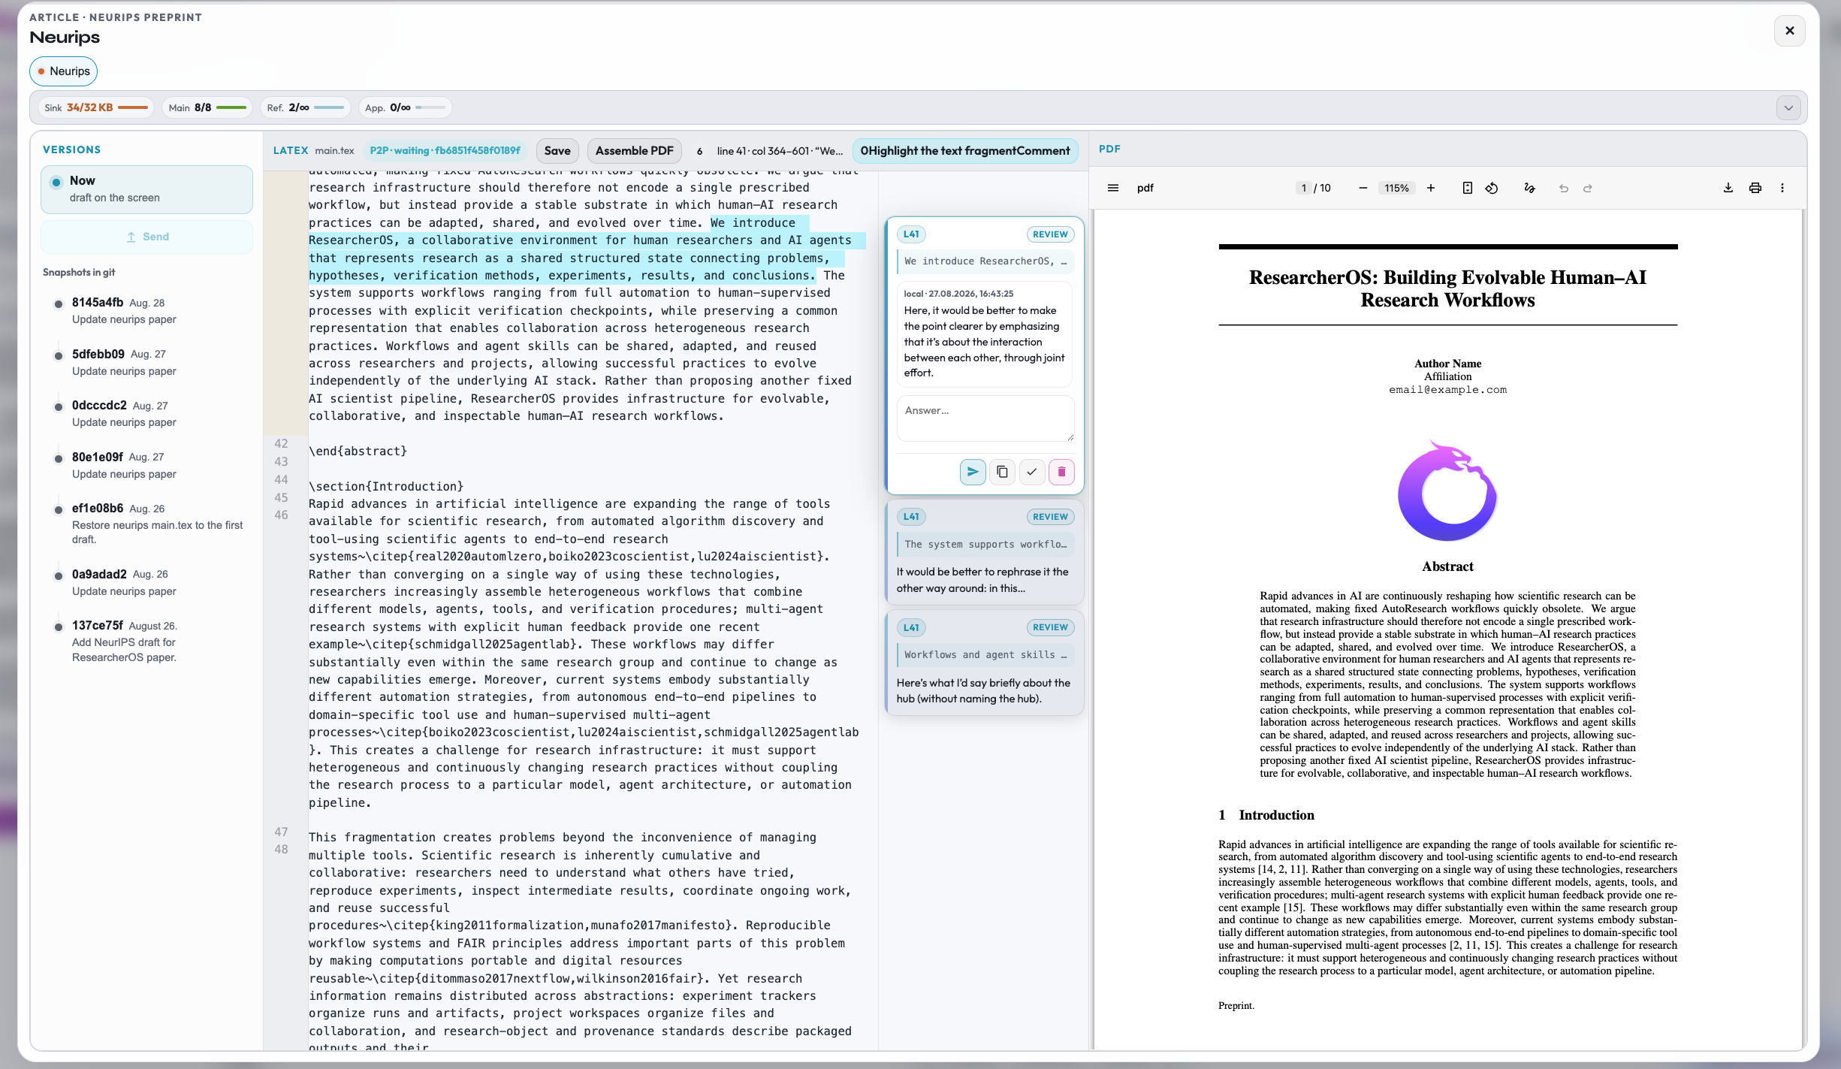This screenshot has width=1841, height=1069.
Task: Close the Neurips article dialog
Action: pyautogui.click(x=1790, y=30)
